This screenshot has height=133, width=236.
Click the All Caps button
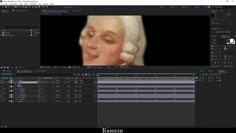point(222,63)
